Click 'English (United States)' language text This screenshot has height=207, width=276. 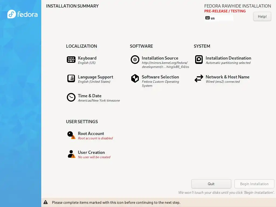click(94, 82)
